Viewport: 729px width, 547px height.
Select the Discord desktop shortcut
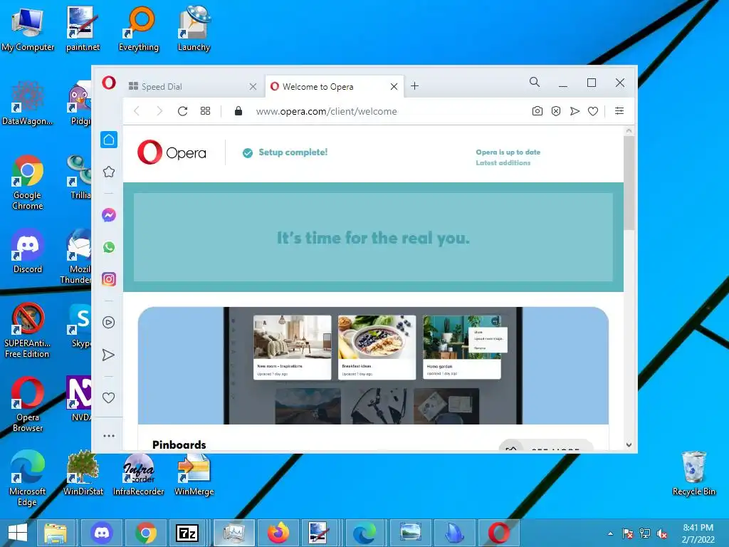pyautogui.click(x=28, y=251)
